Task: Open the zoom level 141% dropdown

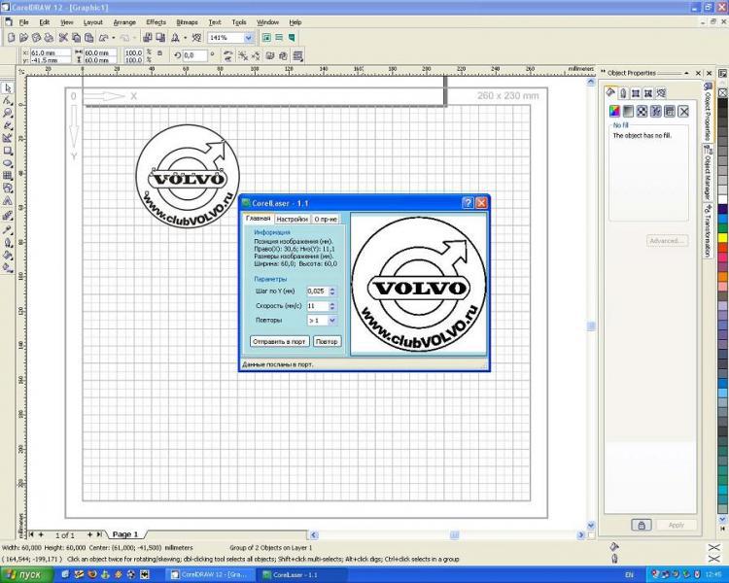Action: [x=249, y=38]
